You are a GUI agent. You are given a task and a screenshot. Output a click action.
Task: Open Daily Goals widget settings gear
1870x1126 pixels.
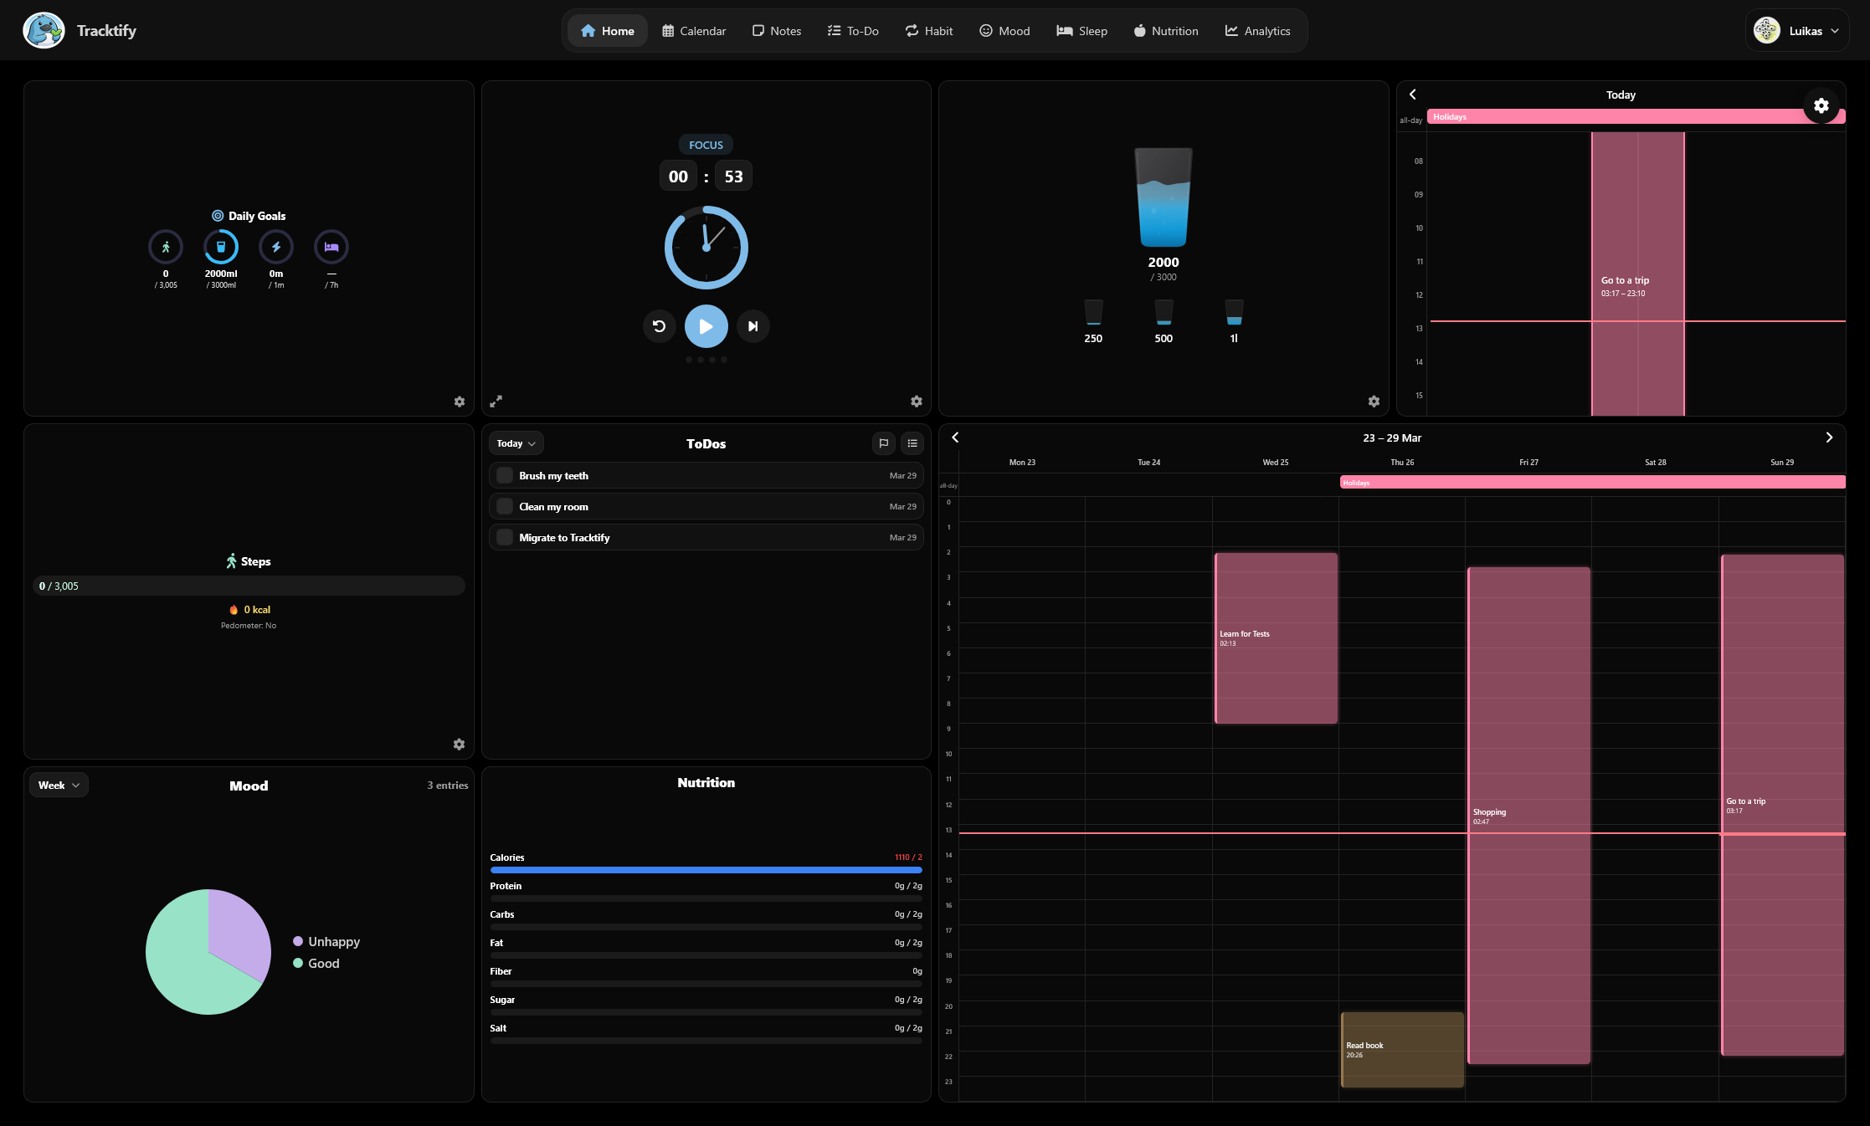pyautogui.click(x=460, y=402)
